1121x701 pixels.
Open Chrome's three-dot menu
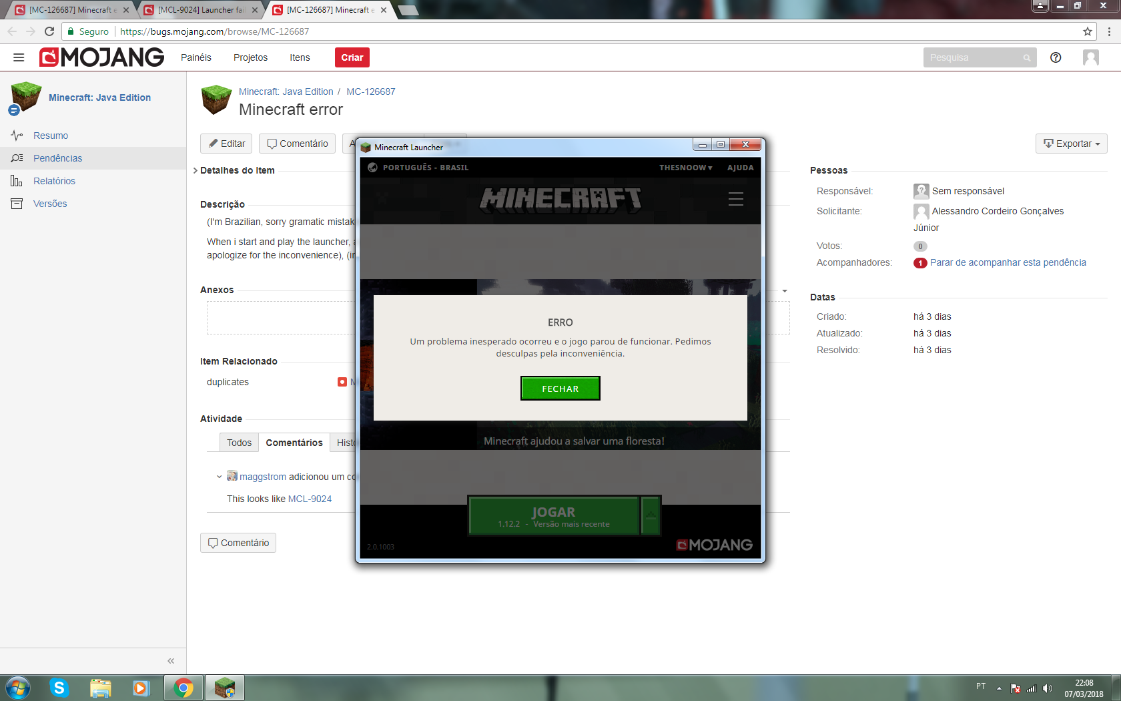click(1109, 31)
